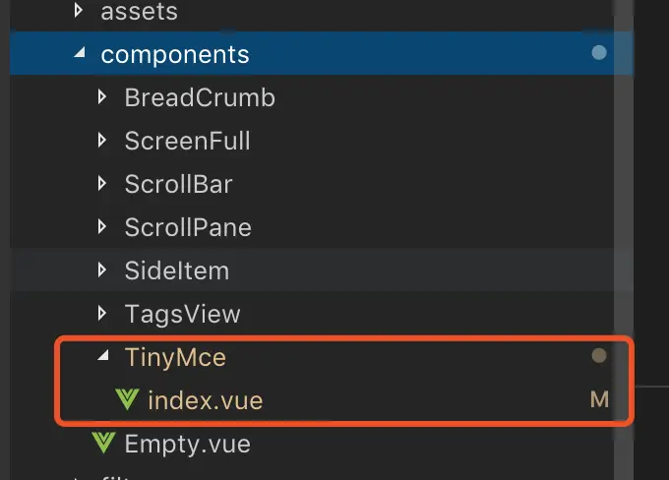Open the Empty.vue file

(187, 444)
